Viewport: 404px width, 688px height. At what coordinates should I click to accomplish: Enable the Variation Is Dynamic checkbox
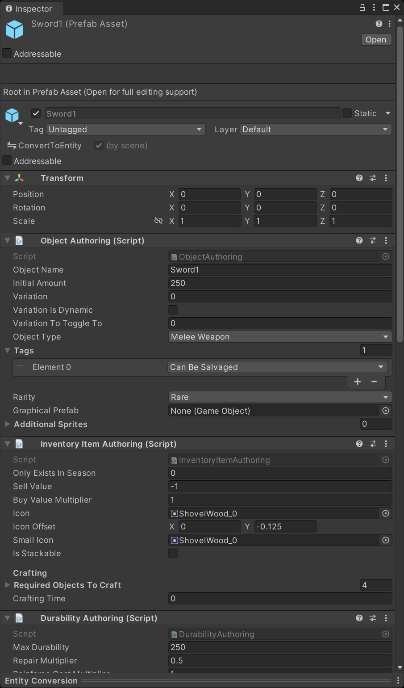pos(173,310)
